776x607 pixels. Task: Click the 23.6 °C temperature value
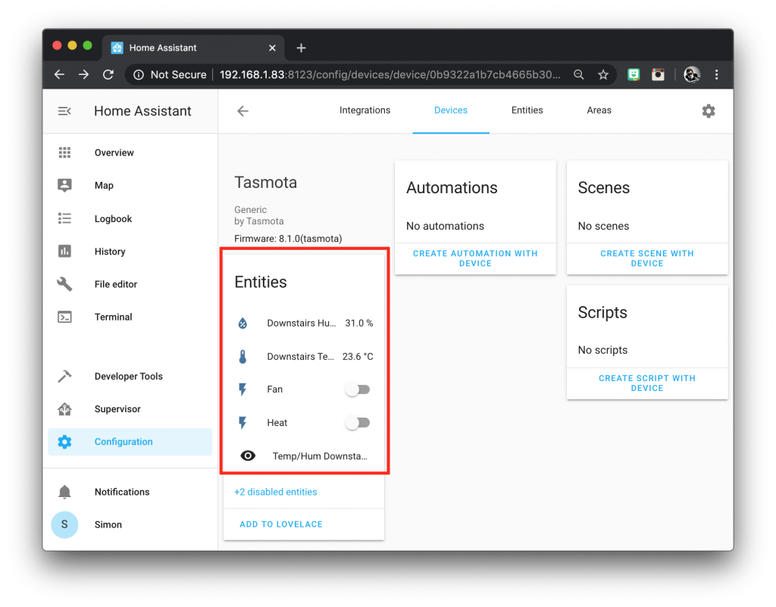pos(358,356)
